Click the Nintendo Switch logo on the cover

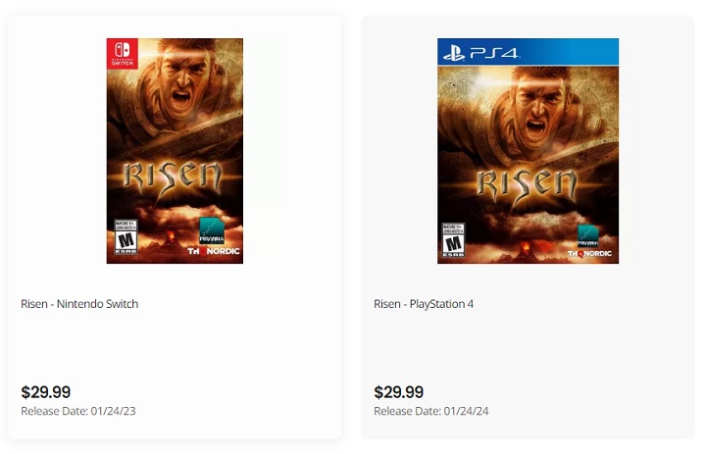[x=123, y=54]
